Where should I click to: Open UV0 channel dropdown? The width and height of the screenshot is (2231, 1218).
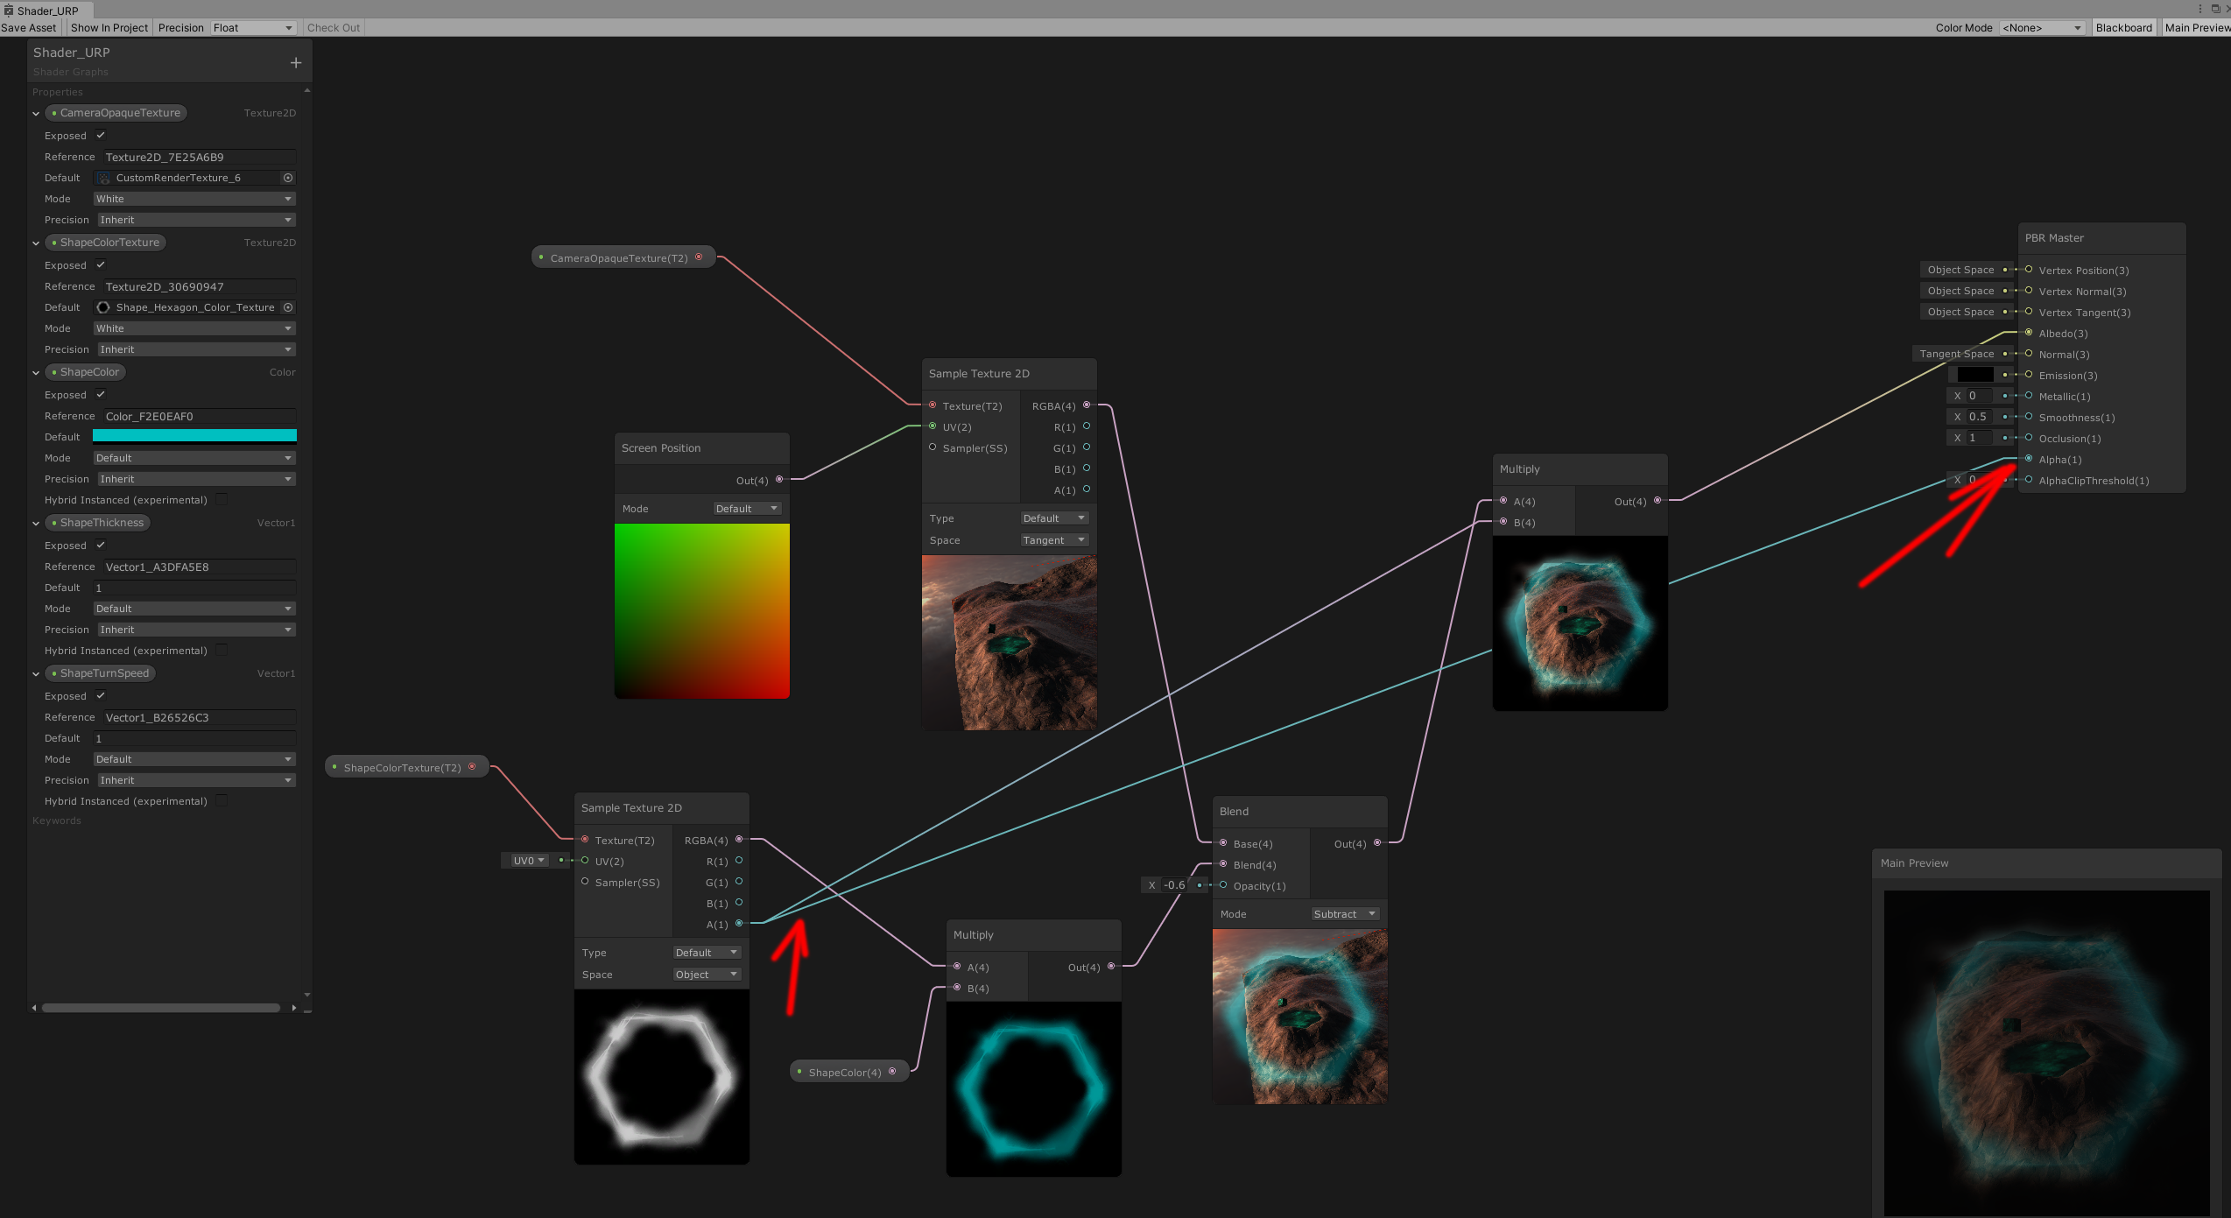tap(528, 861)
